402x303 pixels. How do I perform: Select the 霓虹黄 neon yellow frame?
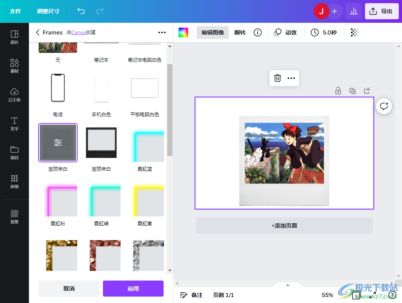click(145, 197)
